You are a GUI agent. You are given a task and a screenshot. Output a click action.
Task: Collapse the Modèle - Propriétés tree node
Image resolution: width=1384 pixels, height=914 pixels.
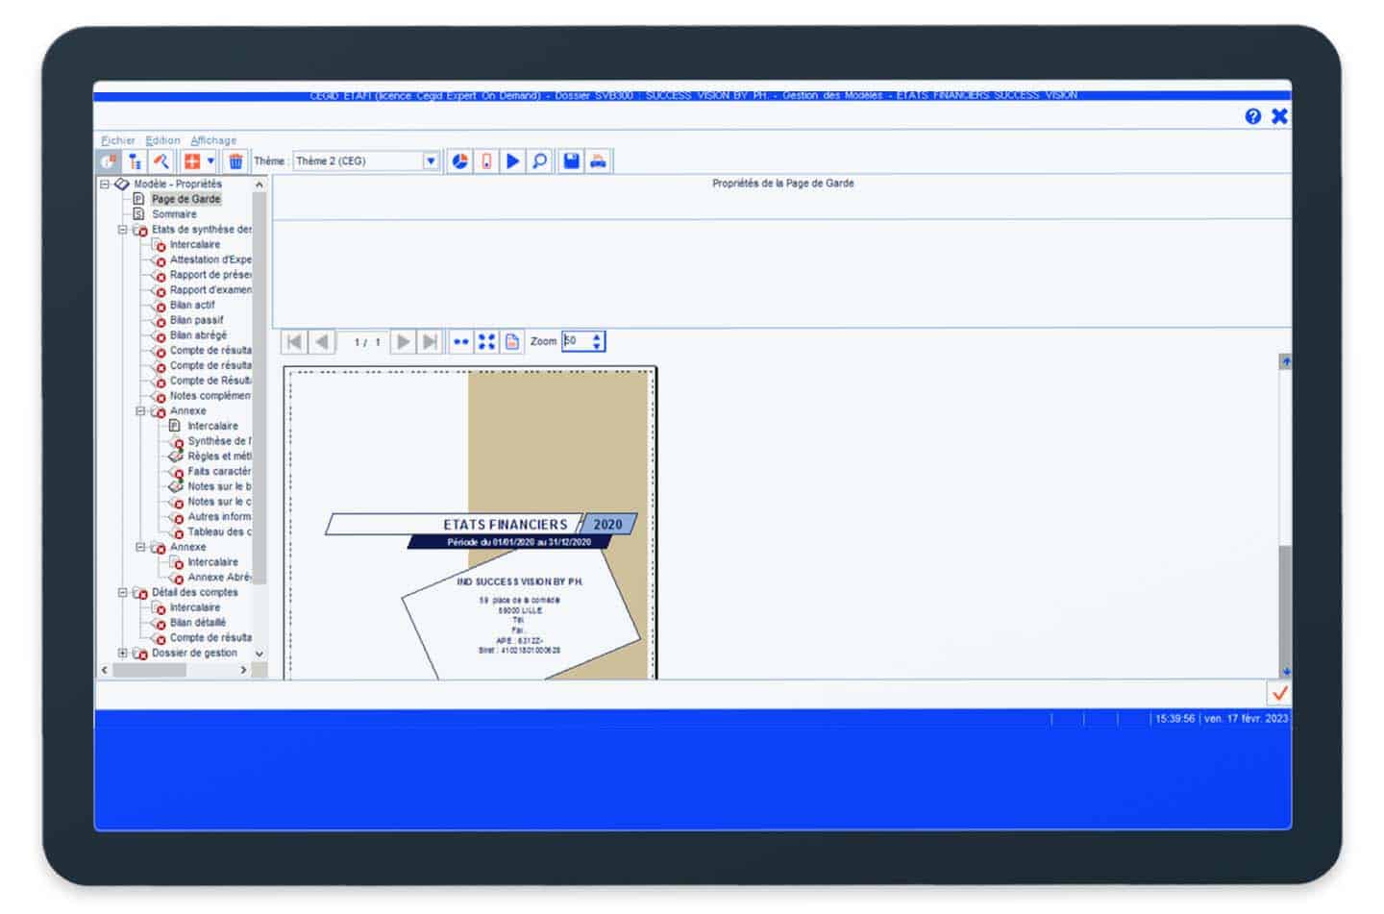coord(105,184)
